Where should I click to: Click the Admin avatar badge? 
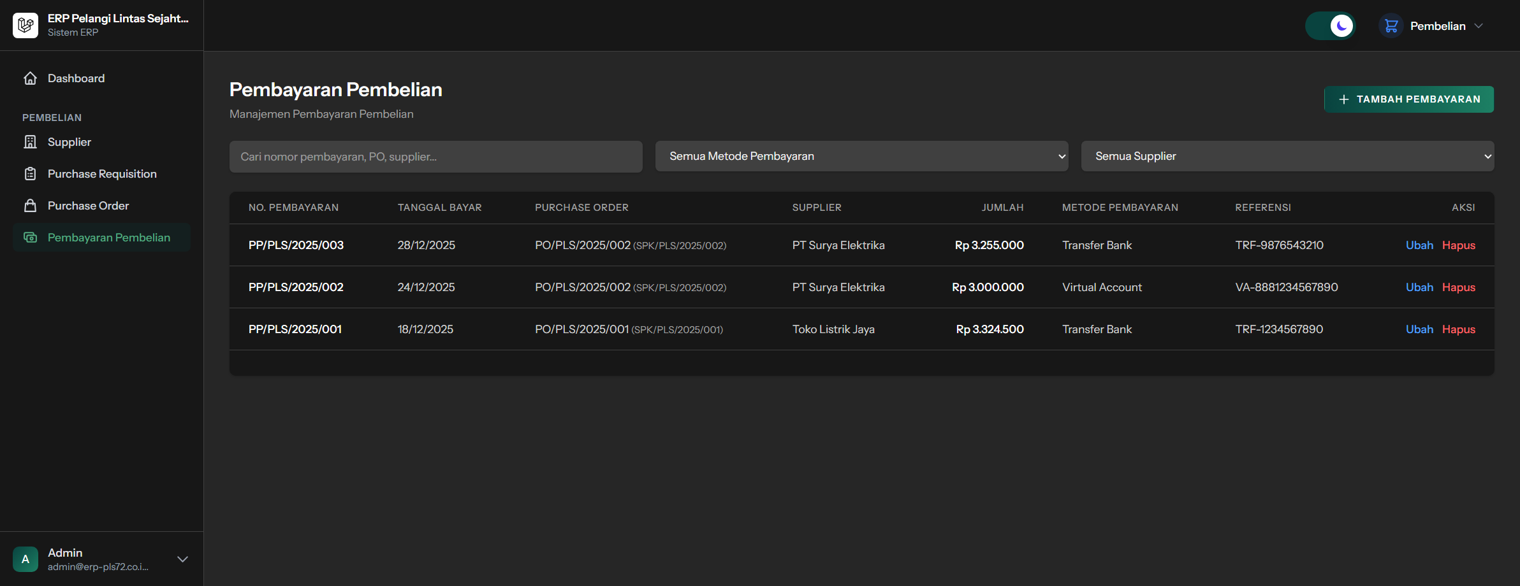tap(26, 559)
